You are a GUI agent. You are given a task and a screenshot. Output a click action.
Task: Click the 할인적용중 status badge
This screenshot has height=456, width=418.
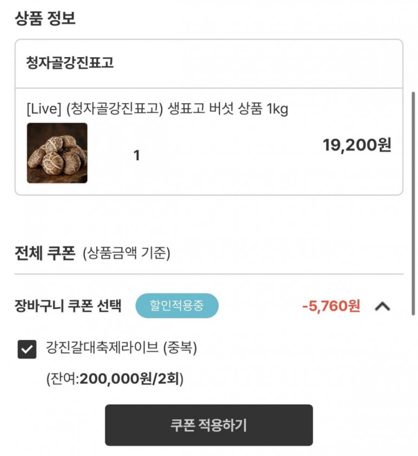pos(177,306)
